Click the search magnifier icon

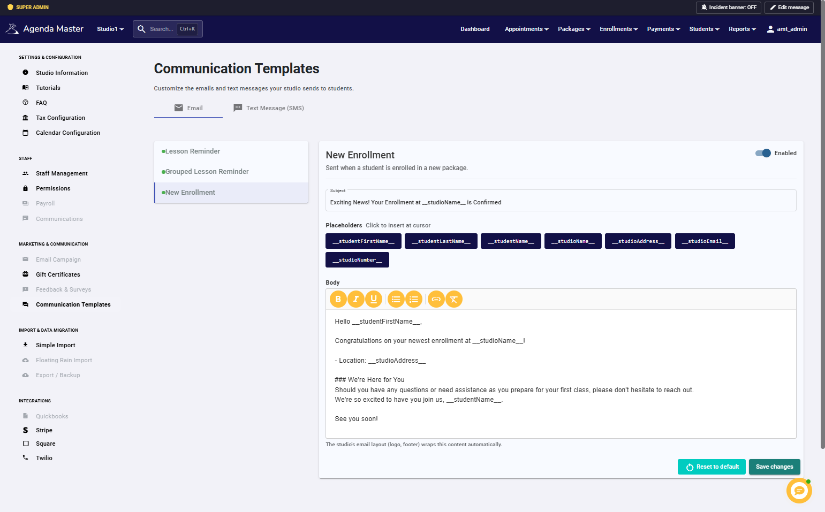[141, 29]
